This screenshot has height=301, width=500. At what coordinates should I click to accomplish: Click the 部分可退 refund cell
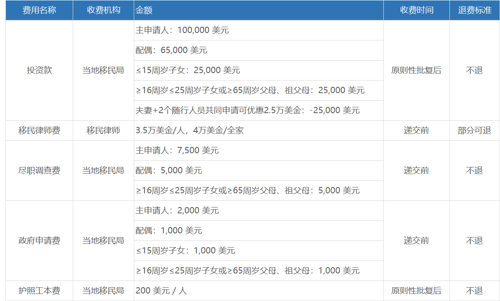[x=474, y=131]
